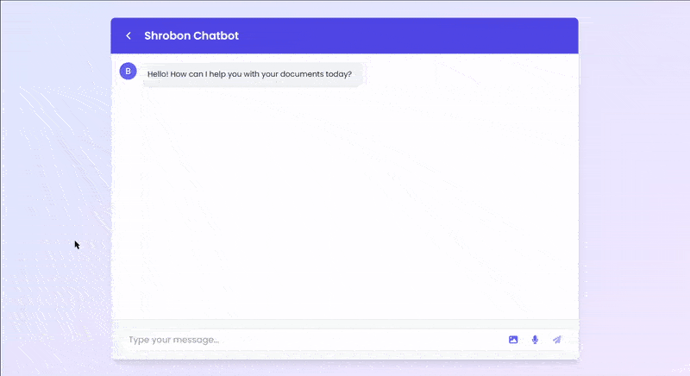The width and height of the screenshot is (690, 376).
Task: Attach an image using the picture icon
Action: click(513, 340)
